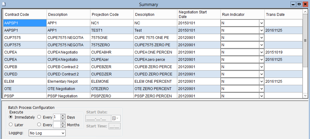Increase the Every Days spinner value
The image size is (310, 139).
[x=63, y=116]
